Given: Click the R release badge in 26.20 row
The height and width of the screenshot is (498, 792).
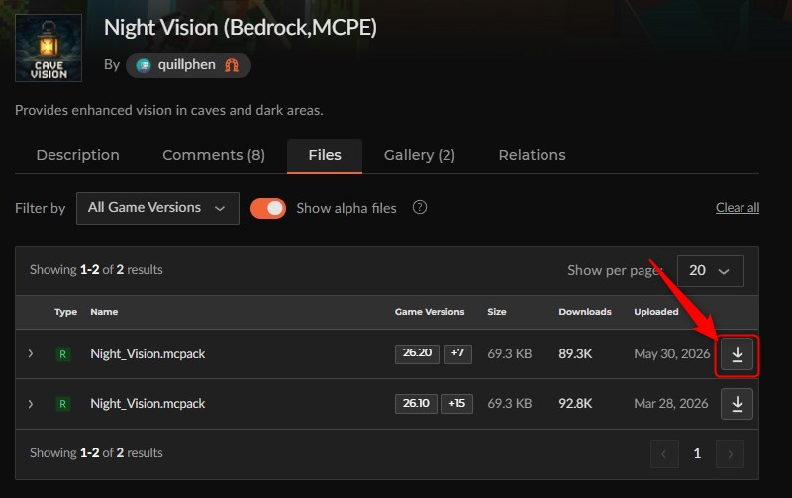Looking at the screenshot, I should coord(62,354).
